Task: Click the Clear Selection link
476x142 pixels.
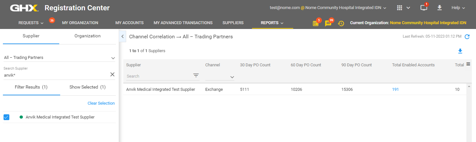Action: point(101,103)
